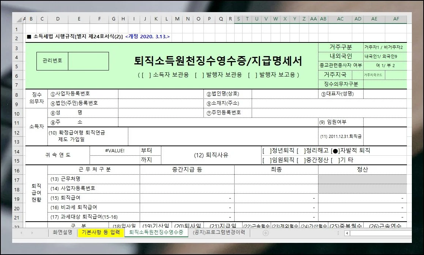Open the (공지)프로그램변경이력 sheet tab
Screen dimensions: 424x255
(219, 233)
